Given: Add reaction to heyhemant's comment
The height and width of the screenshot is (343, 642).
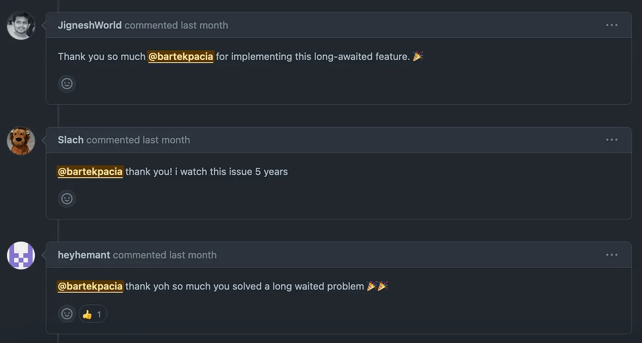Looking at the screenshot, I should (67, 314).
